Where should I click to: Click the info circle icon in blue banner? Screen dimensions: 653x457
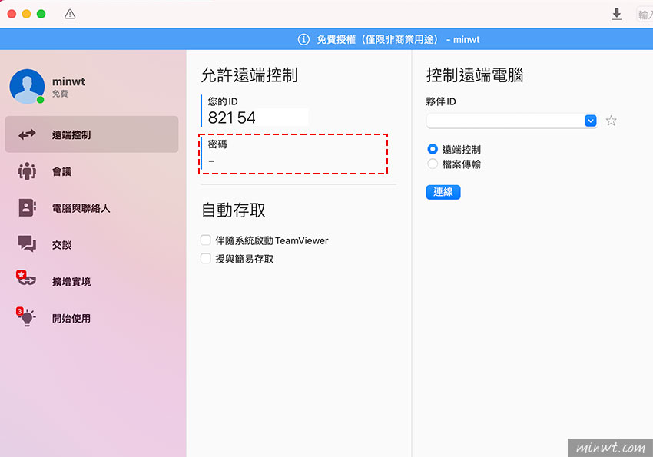[303, 39]
